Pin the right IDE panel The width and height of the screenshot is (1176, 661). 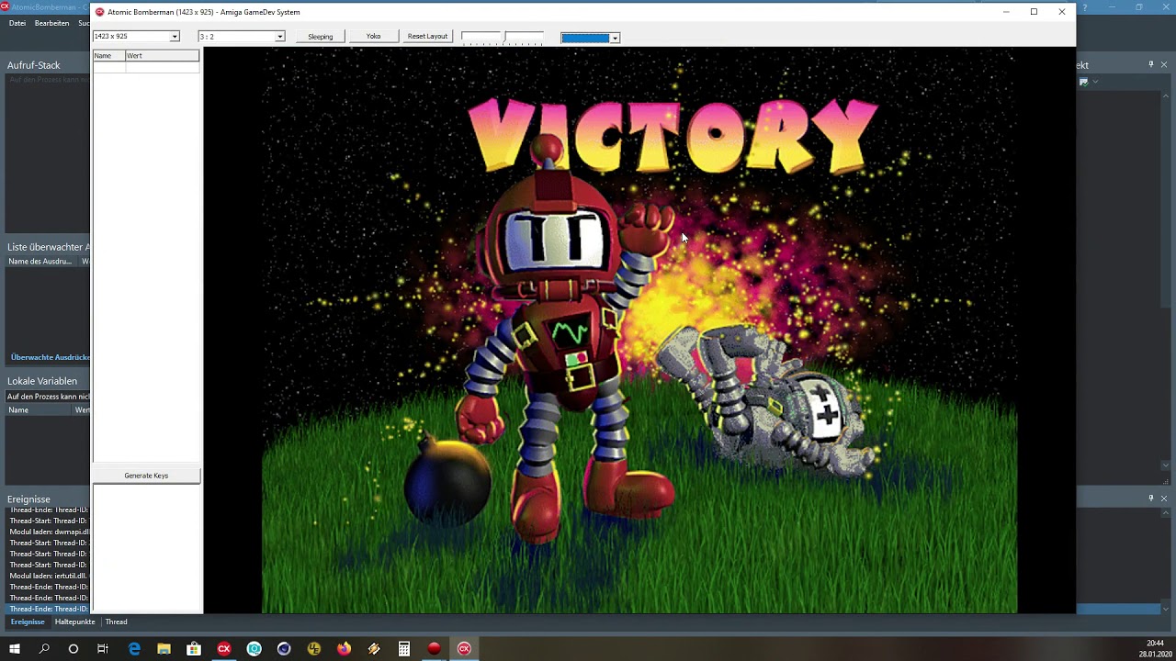pos(1150,64)
